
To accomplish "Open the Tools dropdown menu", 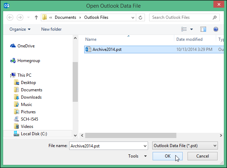I will (x=137, y=156).
